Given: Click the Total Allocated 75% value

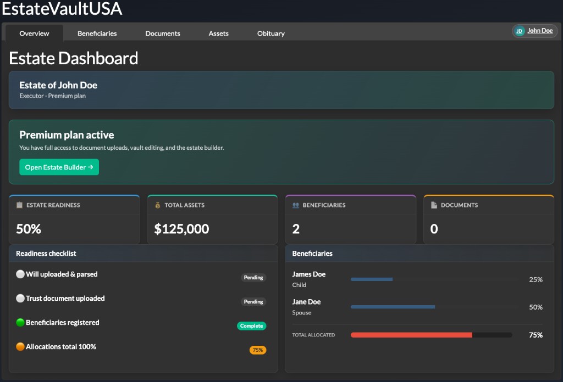Looking at the screenshot, I should pos(536,335).
